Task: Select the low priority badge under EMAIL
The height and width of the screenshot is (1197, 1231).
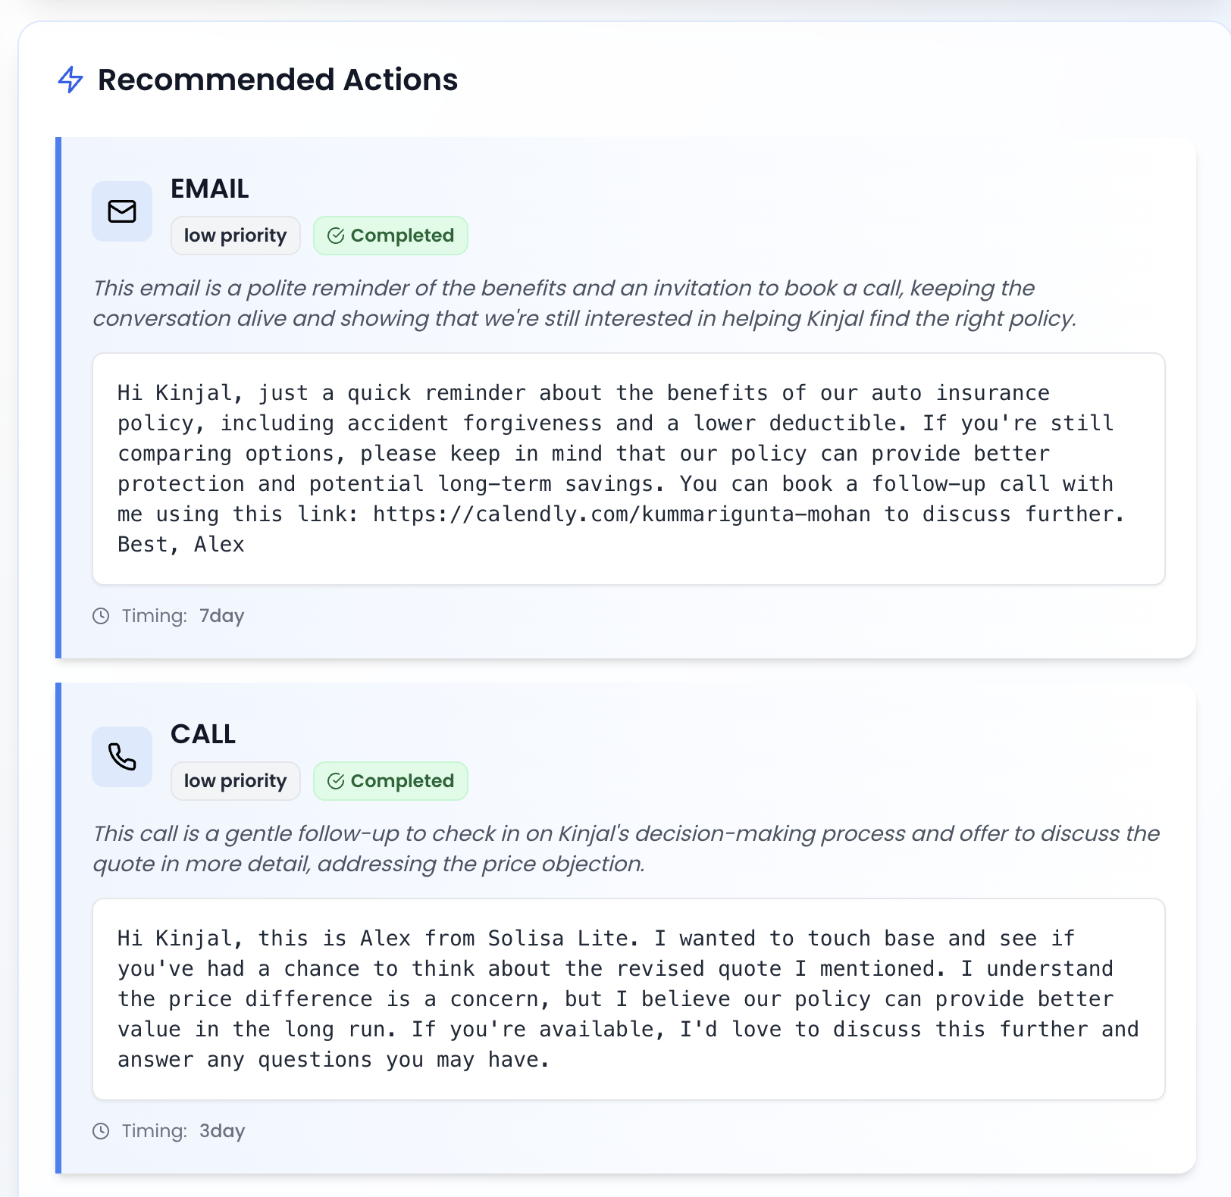Action: tap(235, 236)
